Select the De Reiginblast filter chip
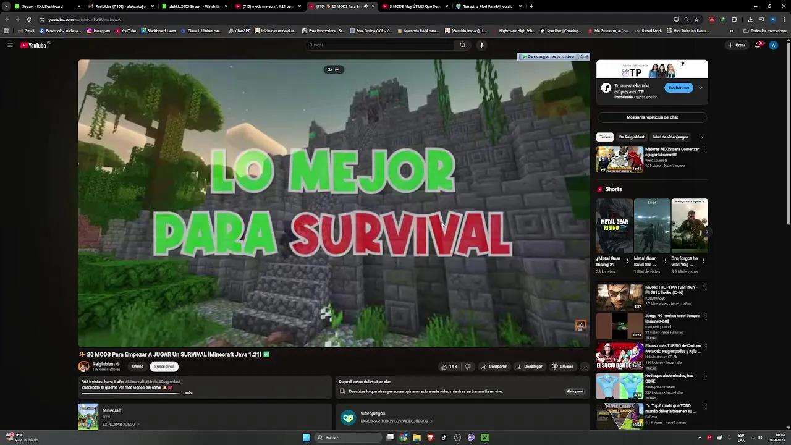 631,137
